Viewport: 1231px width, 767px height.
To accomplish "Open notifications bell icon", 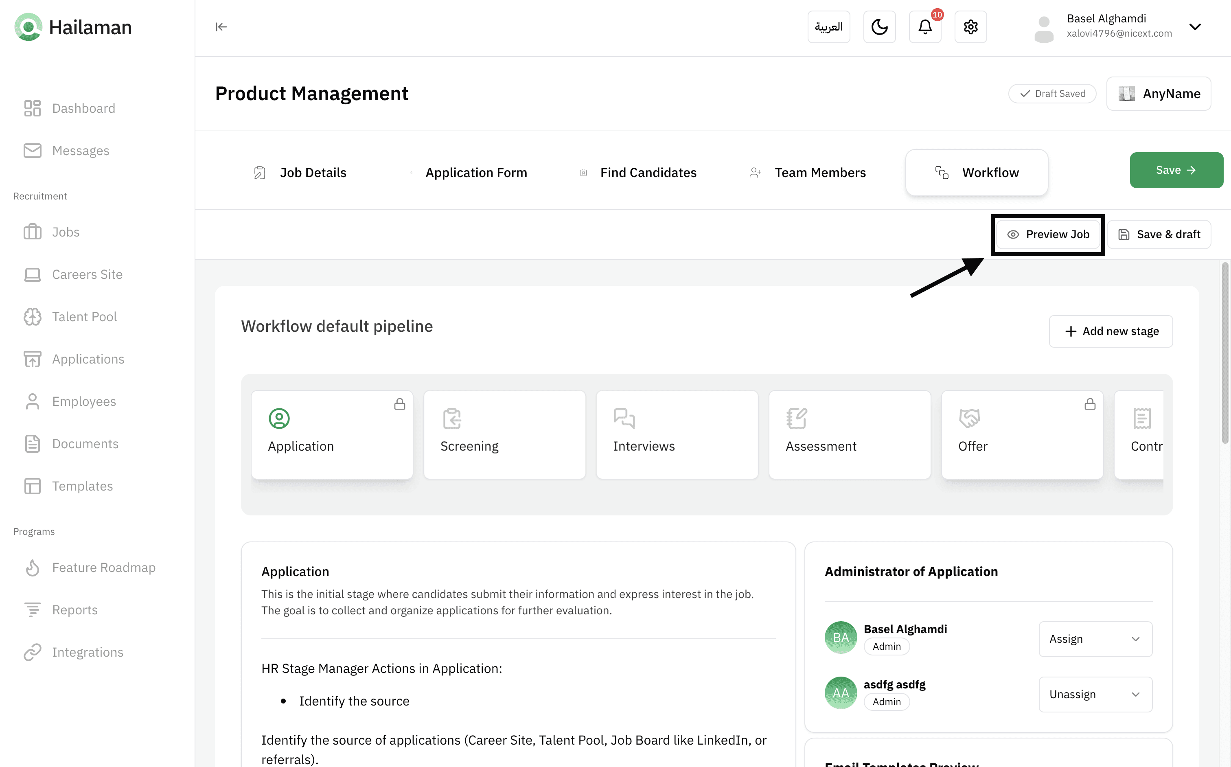I will click(924, 27).
